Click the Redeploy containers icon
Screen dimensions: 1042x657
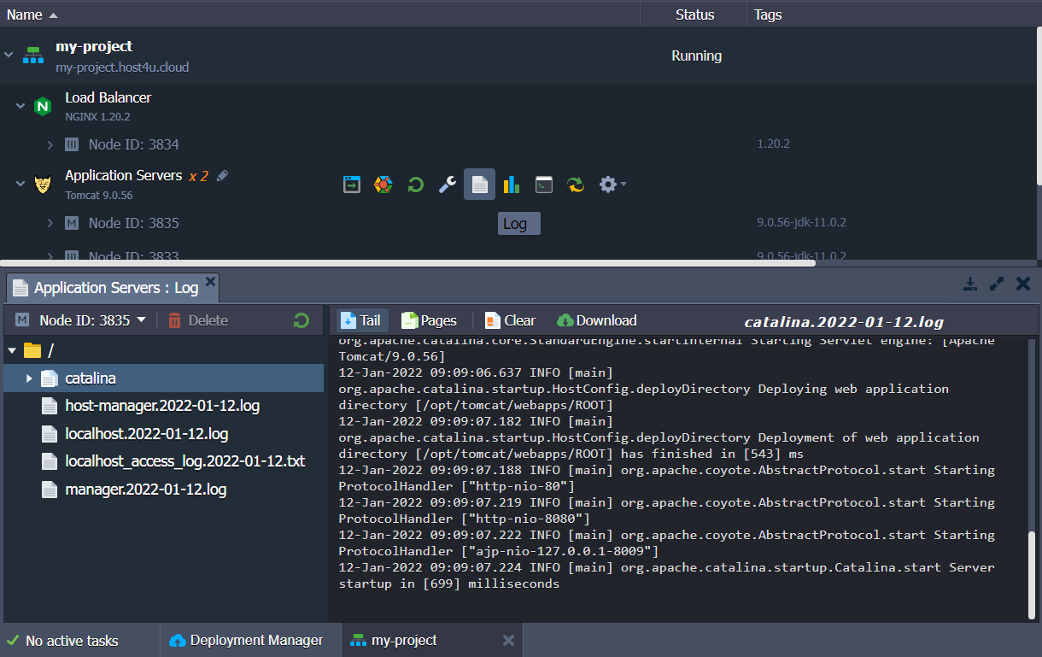[575, 184]
